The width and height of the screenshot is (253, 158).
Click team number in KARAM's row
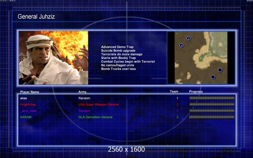coord(177,117)
